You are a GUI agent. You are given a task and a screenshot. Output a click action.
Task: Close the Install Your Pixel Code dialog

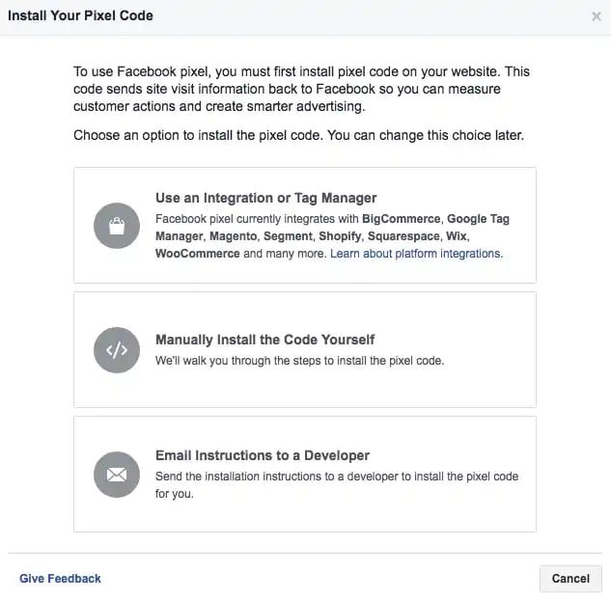pos(596,16)
